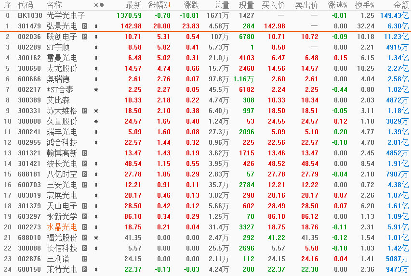The width and height of the screenshot is (411, 276).
Task: Click the R badge beside 三利谱
Action: (x=84, y=259)
